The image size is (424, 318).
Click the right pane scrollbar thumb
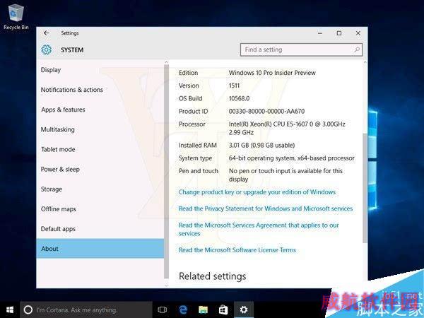pos(365,188)
